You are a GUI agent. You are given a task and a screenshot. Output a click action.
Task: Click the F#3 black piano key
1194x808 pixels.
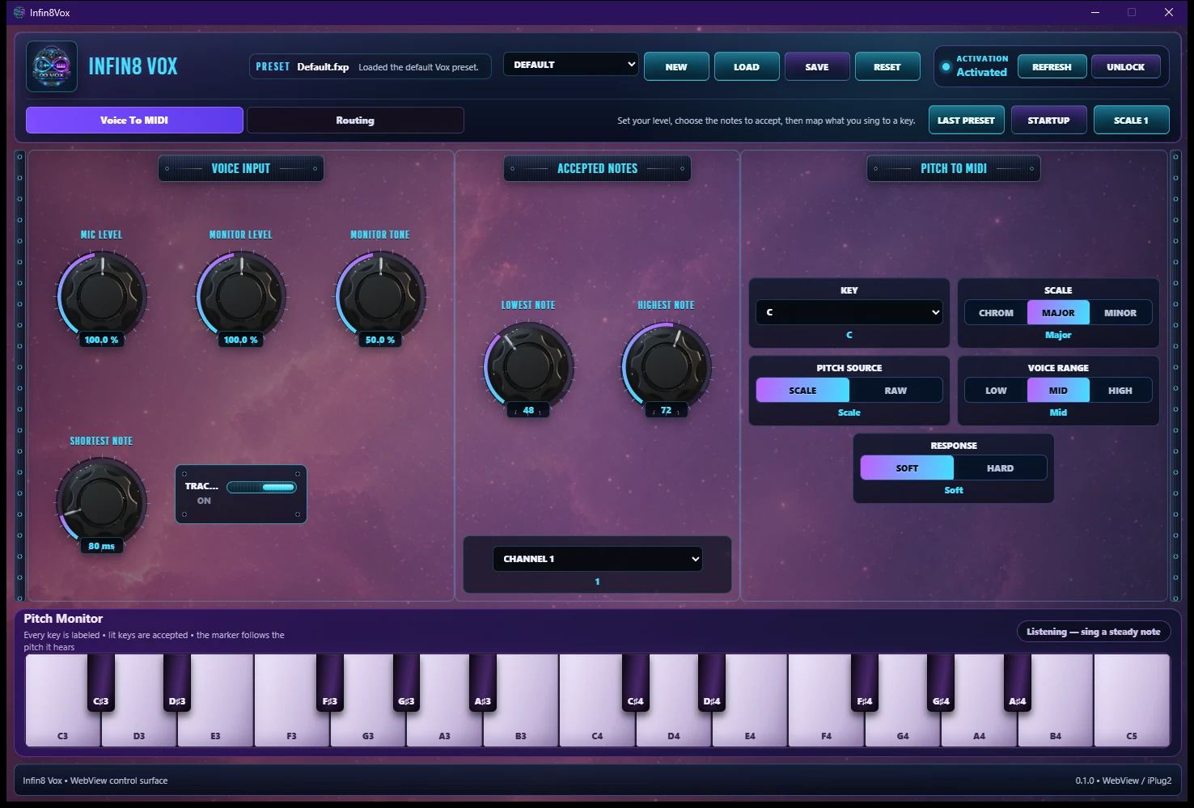(x=330, y=682)
